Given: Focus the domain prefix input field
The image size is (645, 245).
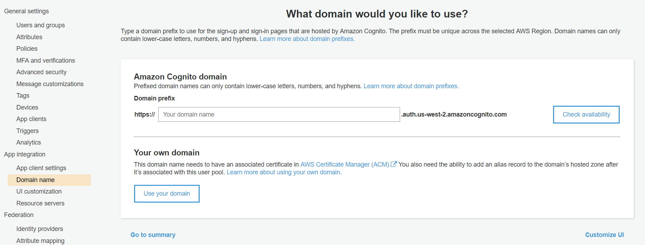Looking at the screenshot, I should [x=279, y=114].
